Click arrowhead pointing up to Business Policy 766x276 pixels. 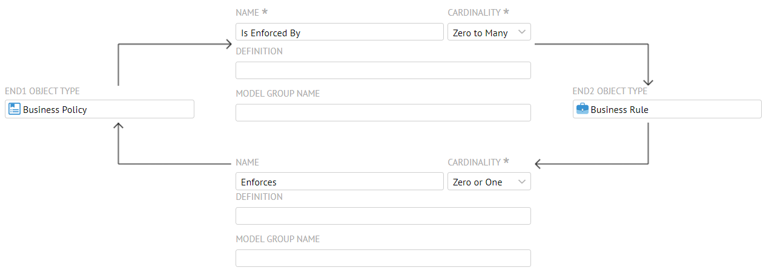click(119, 125)
